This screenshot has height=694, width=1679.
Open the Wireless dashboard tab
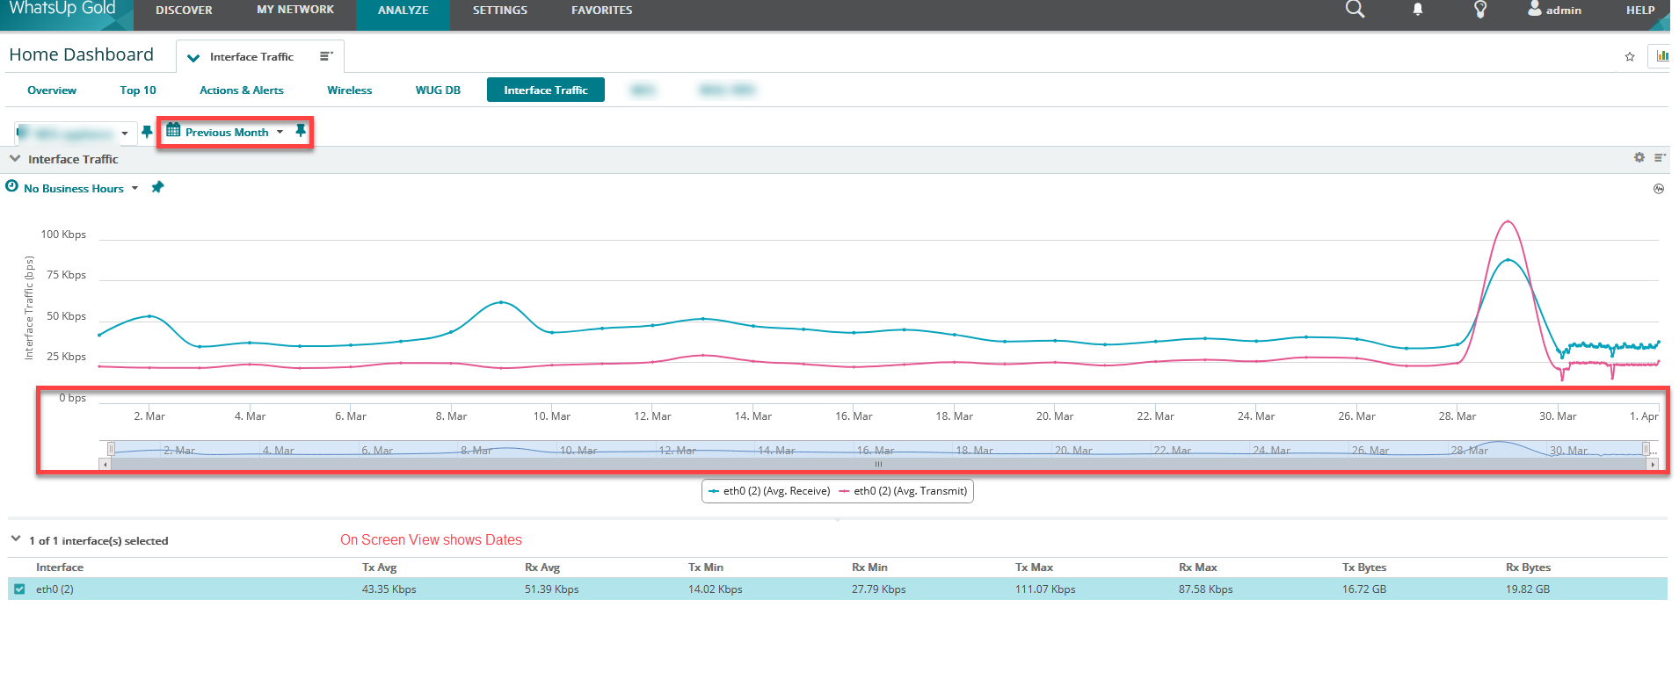tap(350, 90)
